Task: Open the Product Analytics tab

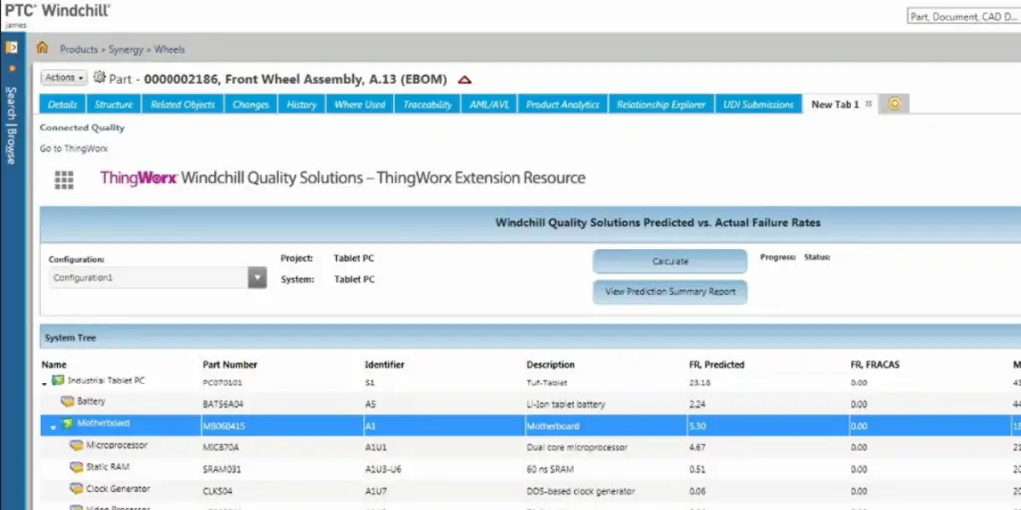Action: click(x=563, y=104)
